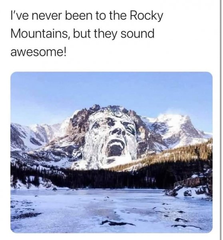This screenshot has height=240, width=223.
Task: Open the attached mountain photo
Action: click(111, 152)
